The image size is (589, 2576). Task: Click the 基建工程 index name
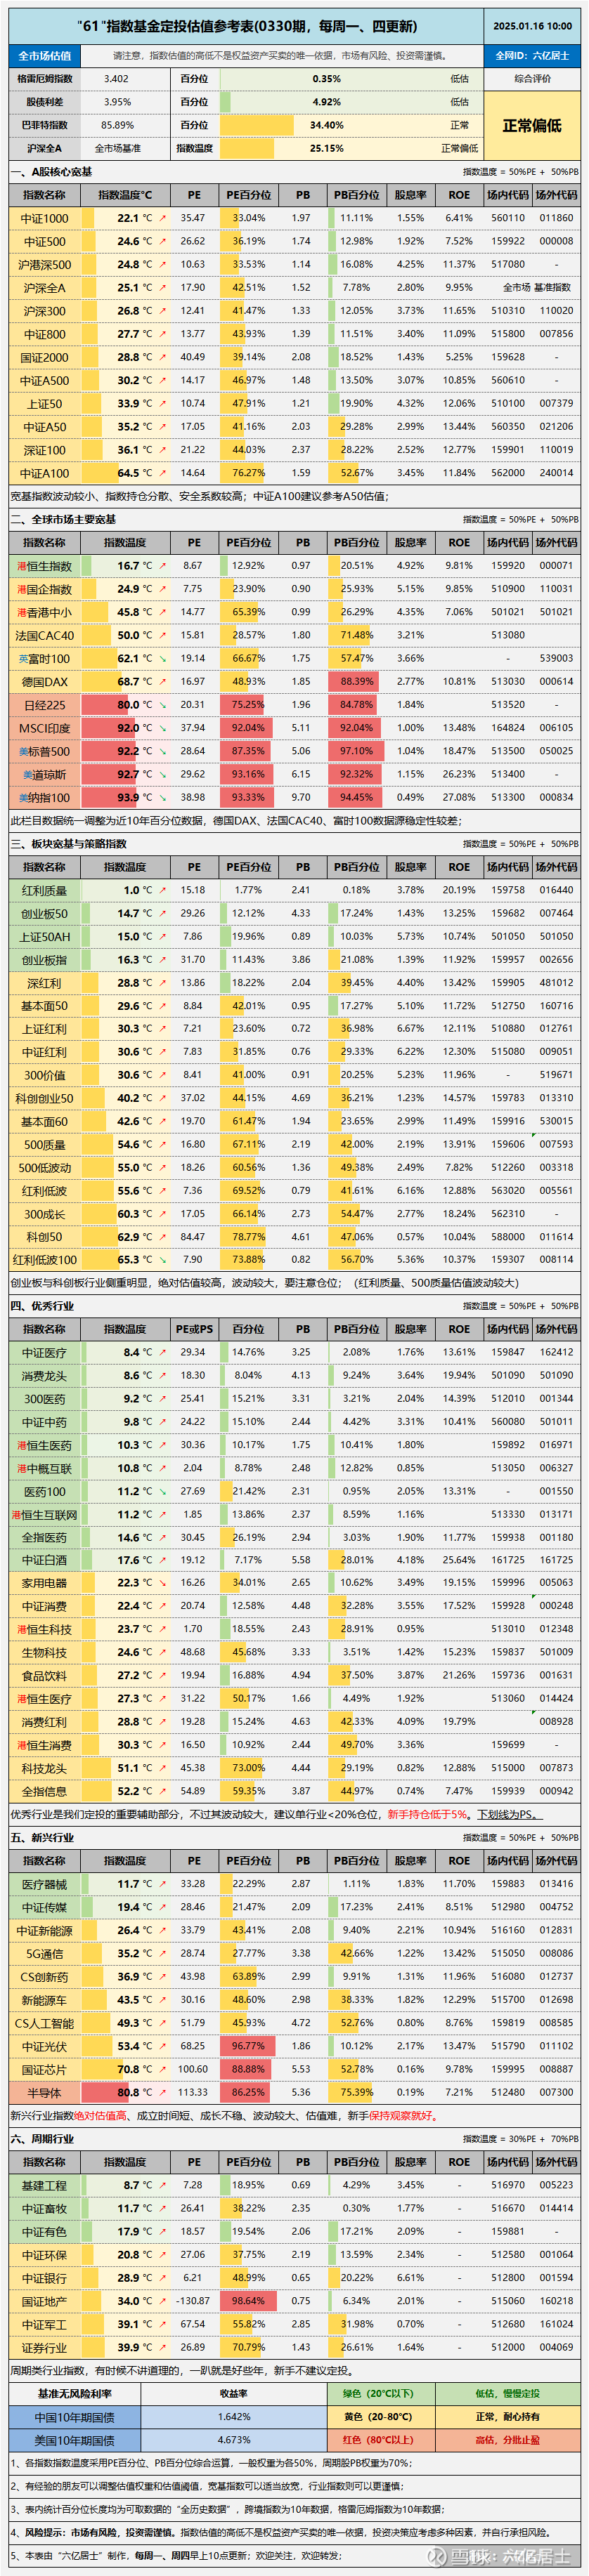click(45, 2186)
